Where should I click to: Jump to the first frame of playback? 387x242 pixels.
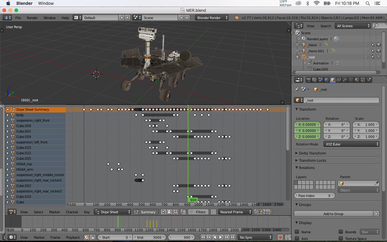(x=203, y=237)
